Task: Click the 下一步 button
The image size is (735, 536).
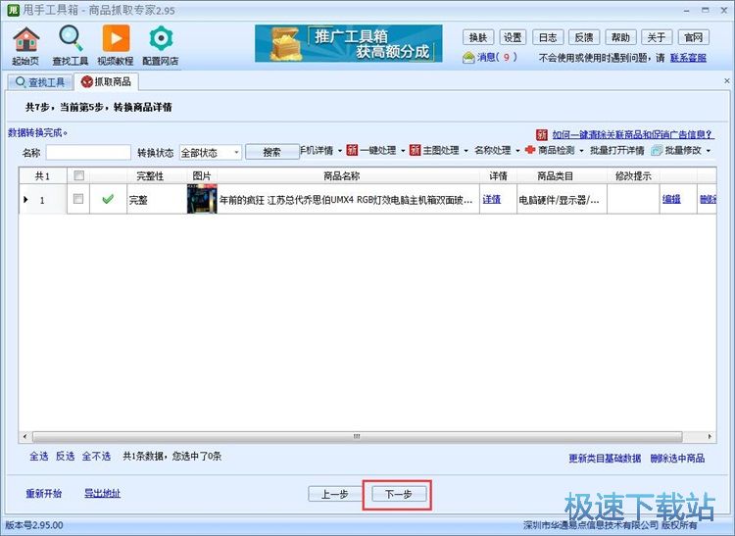Action: (x=399, y=494)
